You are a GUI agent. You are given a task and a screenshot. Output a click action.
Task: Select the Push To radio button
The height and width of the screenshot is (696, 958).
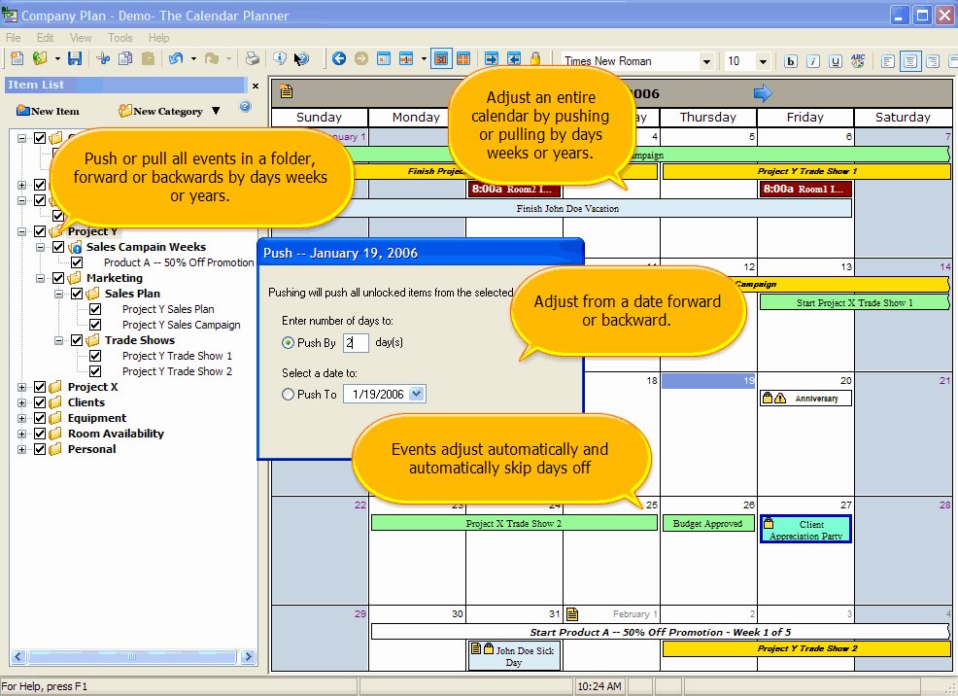[x=288, y=395]
